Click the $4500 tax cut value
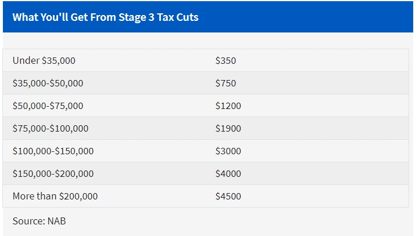Viewport: 419px width, 236px height. point(228,196)
